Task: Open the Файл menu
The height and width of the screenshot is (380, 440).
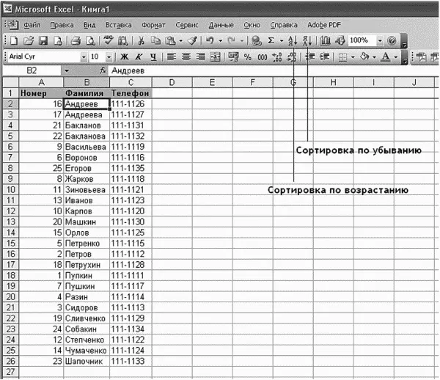Action: click(x=32, y=25)
